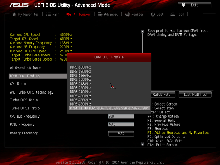
Task: Pick DDR3-1866MHz from the popup
Action: [80, 76]
